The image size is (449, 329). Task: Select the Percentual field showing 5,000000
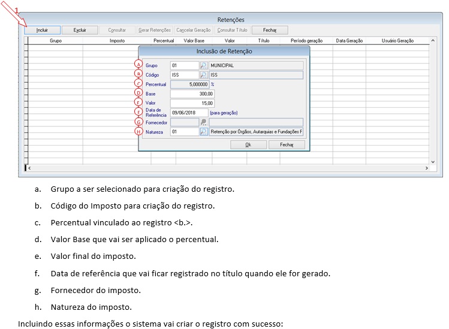(x=189, y=84)
